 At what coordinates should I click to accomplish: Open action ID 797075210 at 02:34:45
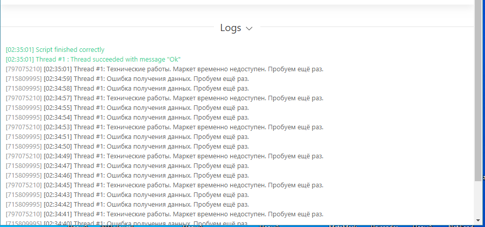(23, 185)
